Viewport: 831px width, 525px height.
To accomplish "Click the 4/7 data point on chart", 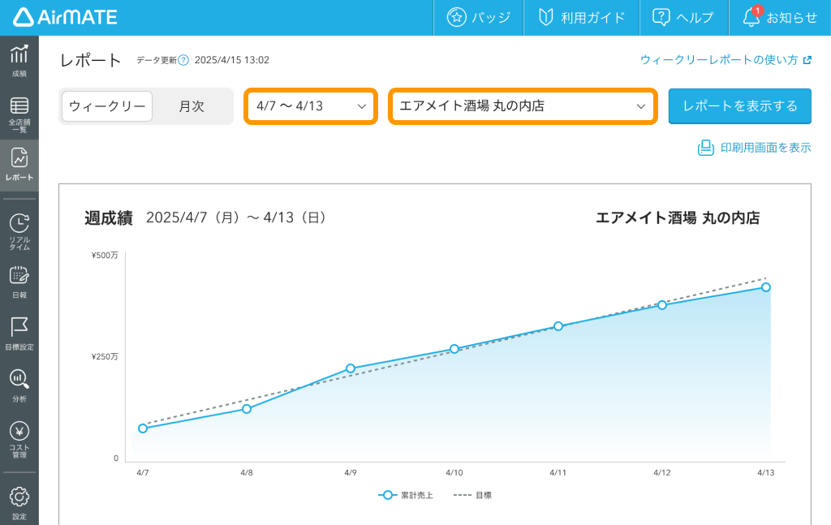I will pyautogui.click(x=143, y=428).
